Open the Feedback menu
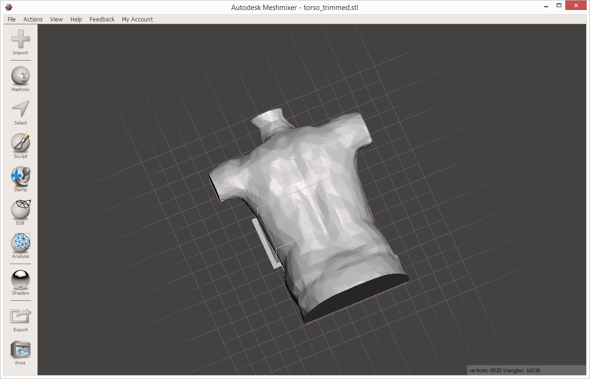Screen dimensions: 590x379 click(x=102, y=20)
